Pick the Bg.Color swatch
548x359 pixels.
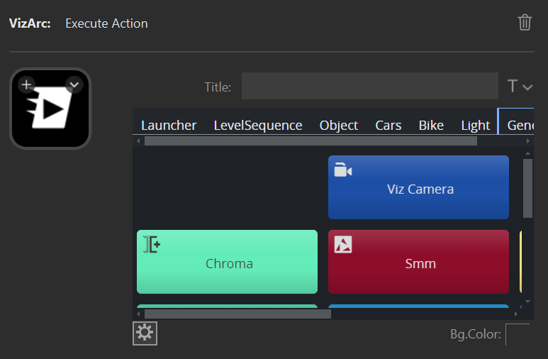tap(517, 334)
